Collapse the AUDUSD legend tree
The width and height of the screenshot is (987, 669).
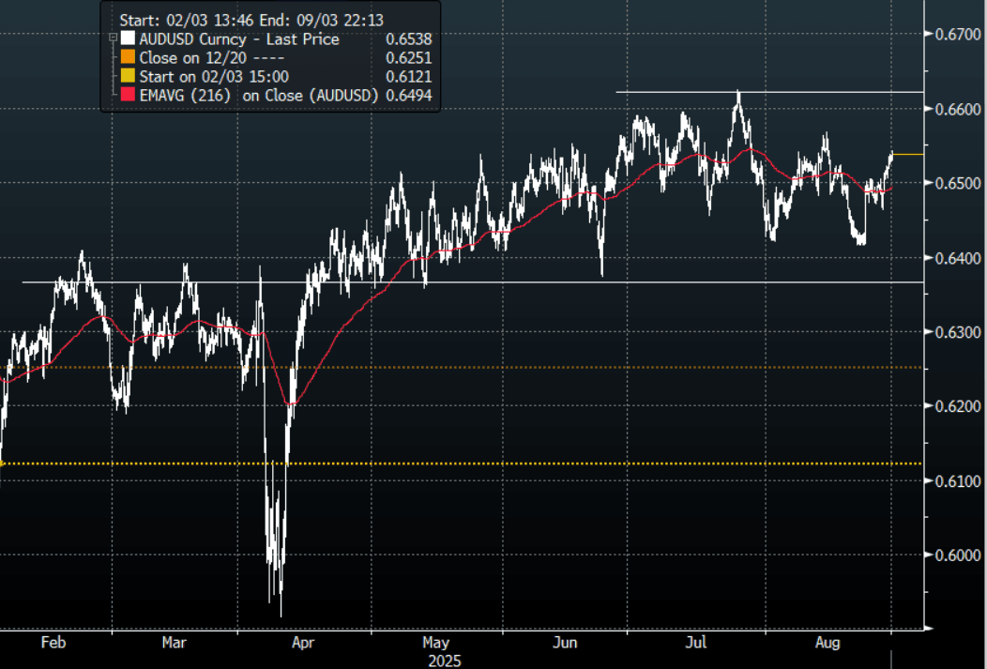click(x=113, y=39)
